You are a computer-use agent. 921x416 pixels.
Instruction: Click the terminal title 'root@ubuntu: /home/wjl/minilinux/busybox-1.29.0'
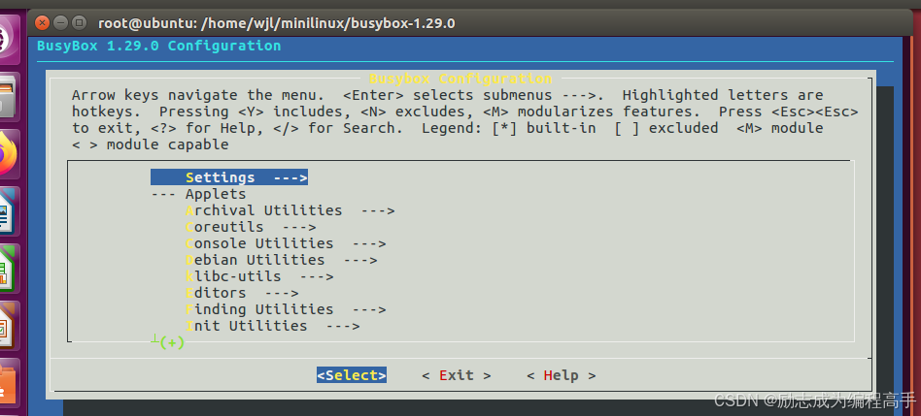tap(277, 23)
